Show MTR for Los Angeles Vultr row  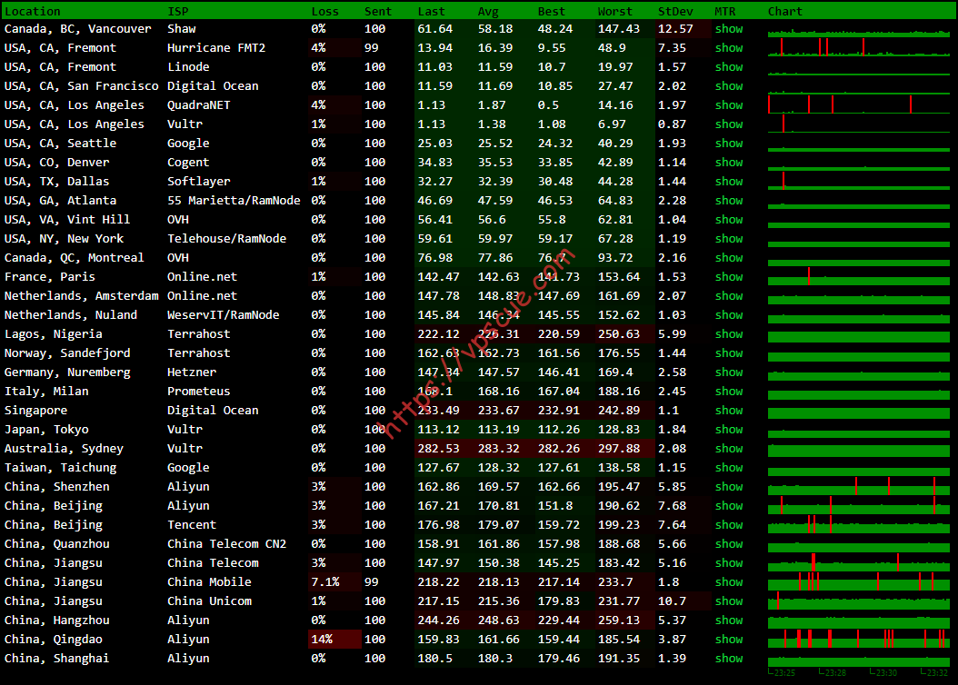[x=729, y=124]
